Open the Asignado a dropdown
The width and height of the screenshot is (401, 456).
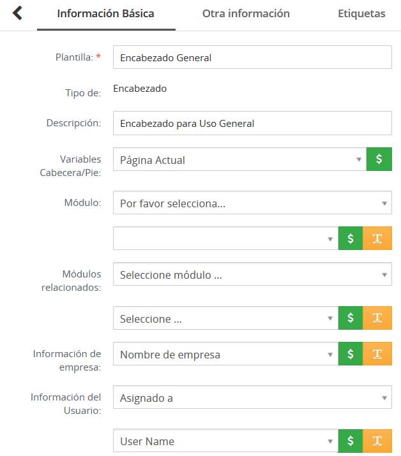(x=252, y=397)
